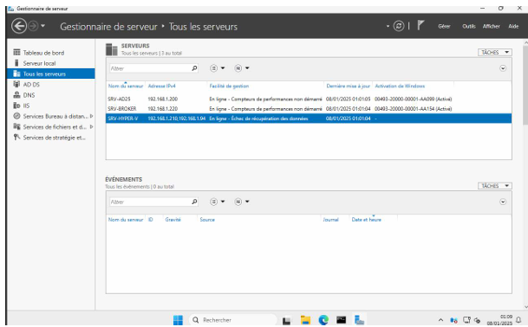Click the taskbar Rechercher search box
The width and height of the screenshot is (528, 327).
(x=232, y=320)
